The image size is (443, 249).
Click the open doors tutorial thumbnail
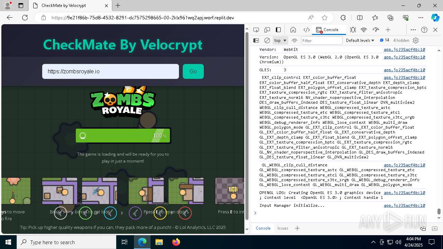[x=166, y=191]
